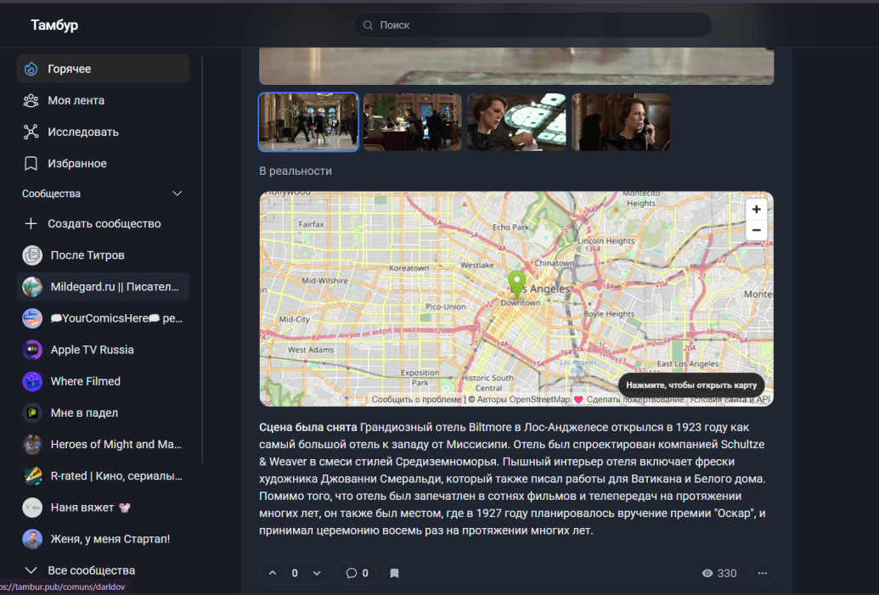Viewport: 879px width, 595px height.
Task: Zoom out on the map
Action: [756, 230]
